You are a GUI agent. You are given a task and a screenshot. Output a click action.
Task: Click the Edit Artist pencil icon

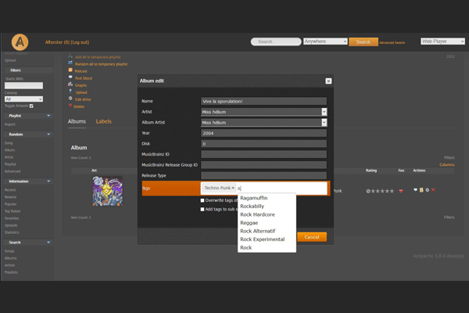pos(70,99)
